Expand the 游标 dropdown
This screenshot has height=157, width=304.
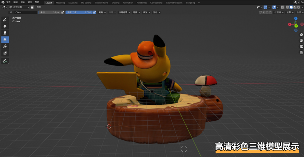pos(156,12)
